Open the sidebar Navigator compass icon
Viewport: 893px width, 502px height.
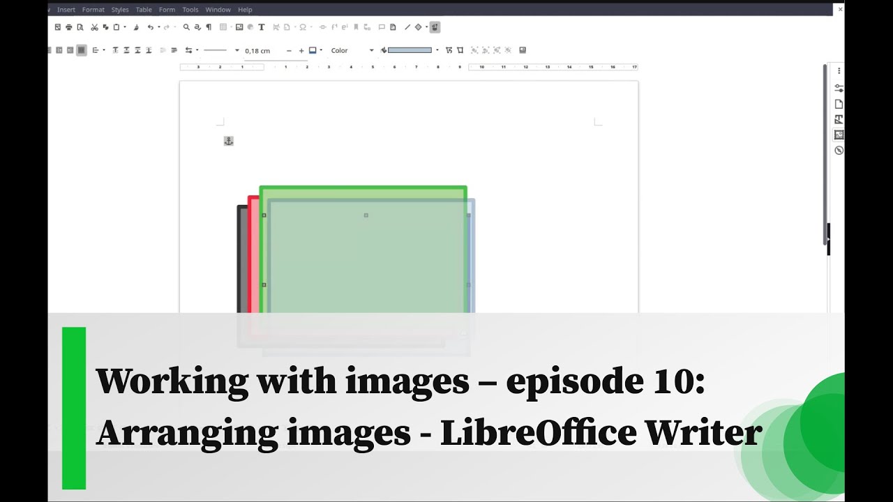[x=839, y=150]
